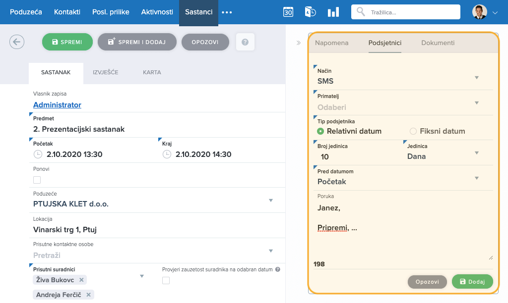This screenshot has height=303, width=508.
Task: Open the activity history clock icon
Action: [x=311, y=12]
